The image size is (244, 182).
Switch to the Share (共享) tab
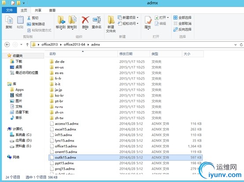click(x=38, y=10)
